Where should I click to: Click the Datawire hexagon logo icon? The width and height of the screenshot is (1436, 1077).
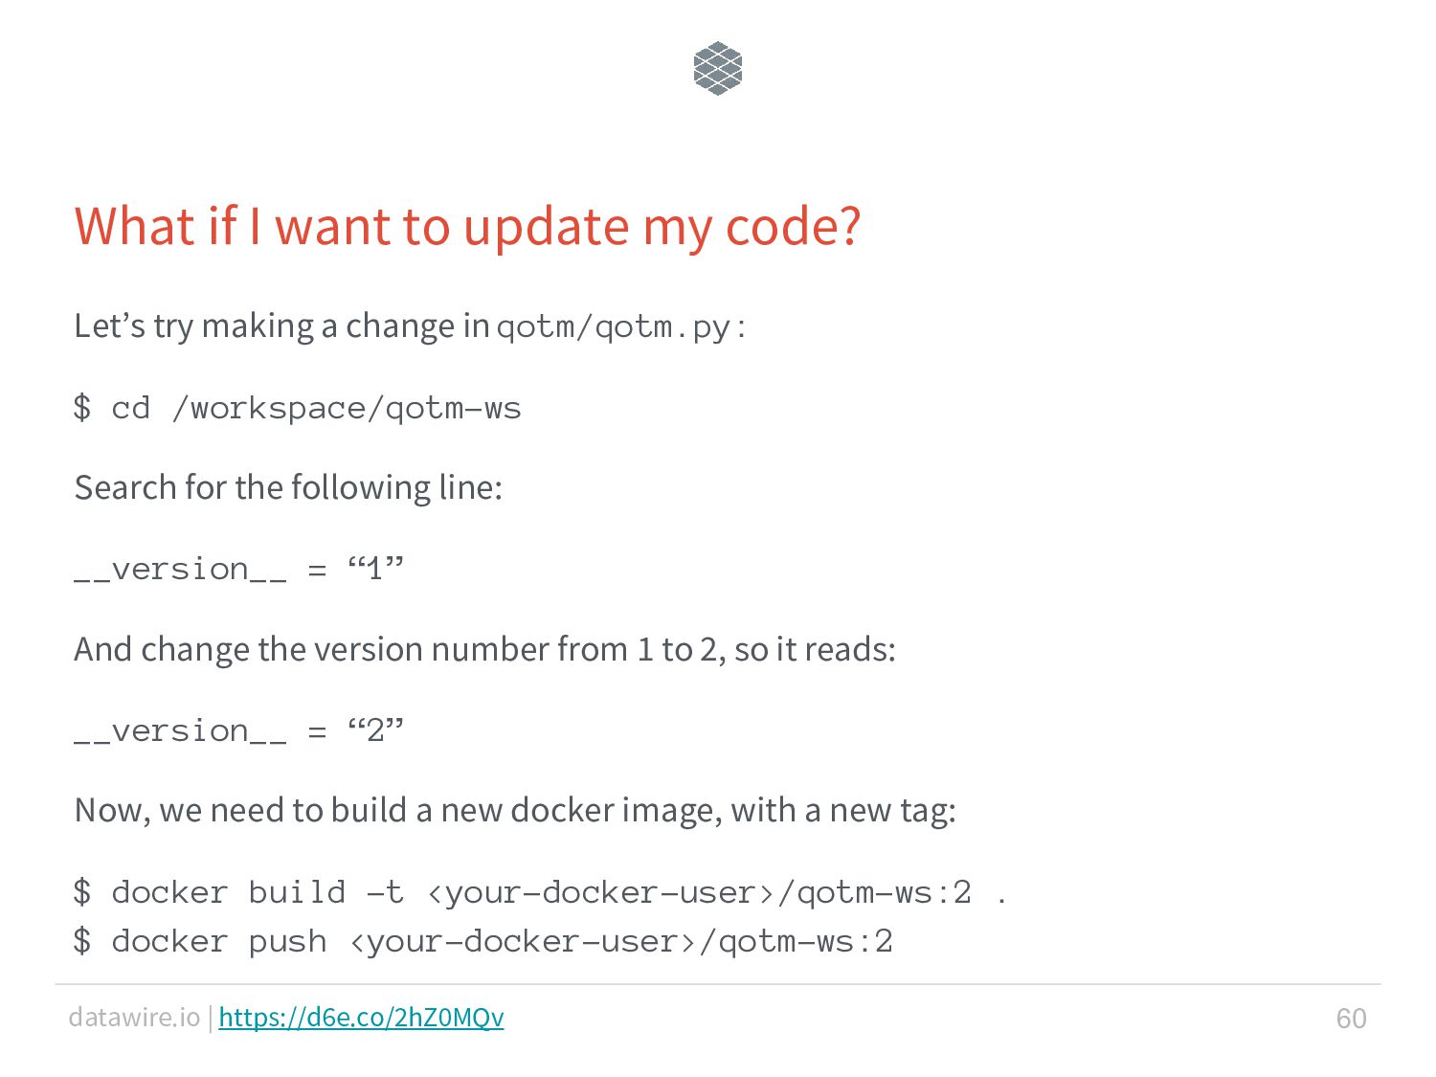pos(717,68)
